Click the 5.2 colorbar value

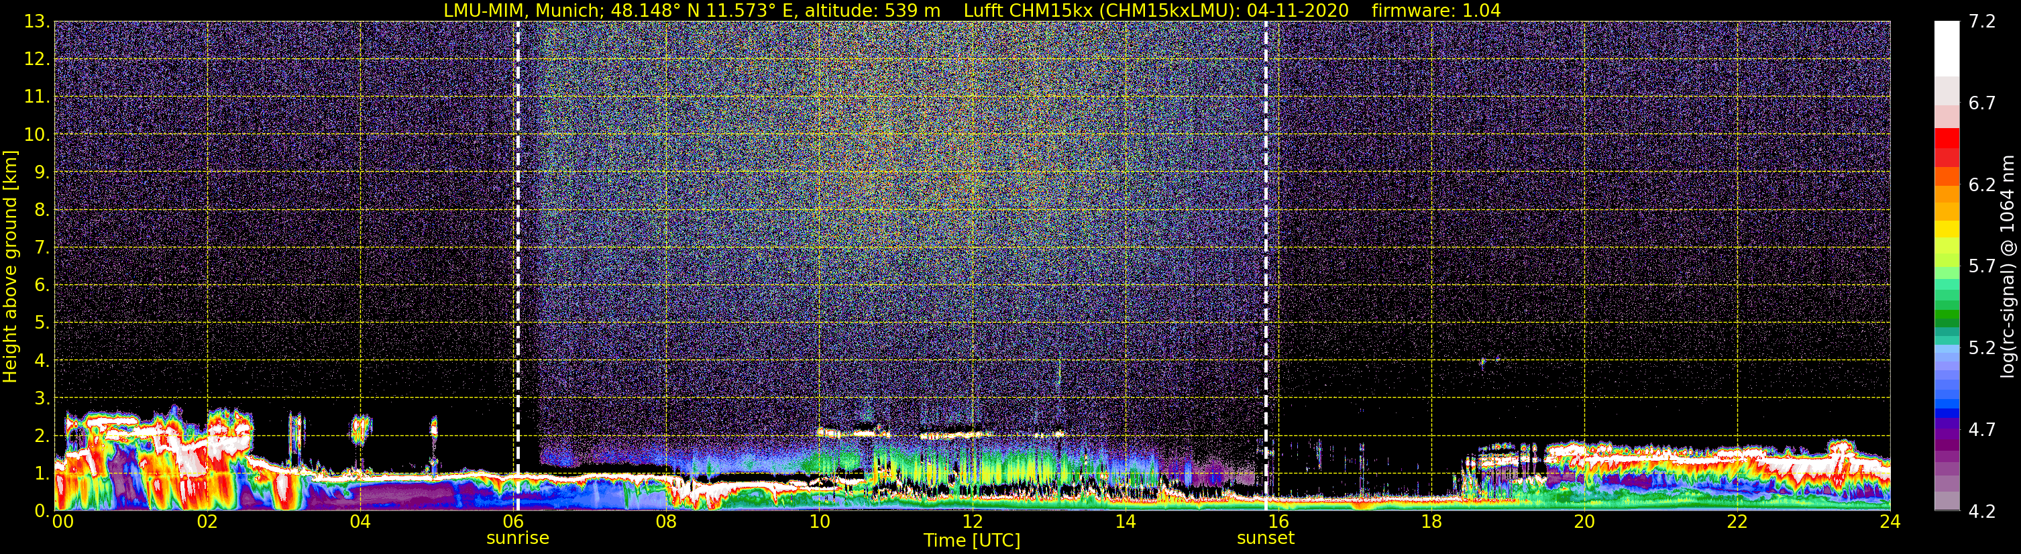click(x=1982, y=348)
